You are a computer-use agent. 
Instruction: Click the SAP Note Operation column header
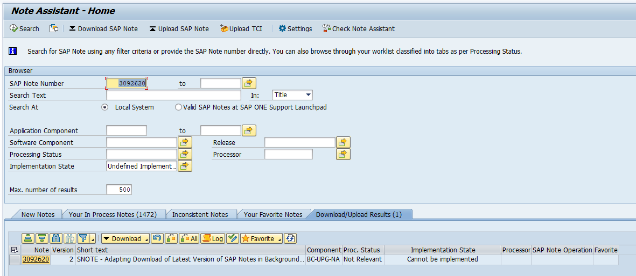(562, 250)
